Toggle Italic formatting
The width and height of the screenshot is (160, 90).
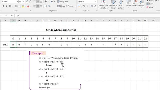click(7, 6)
